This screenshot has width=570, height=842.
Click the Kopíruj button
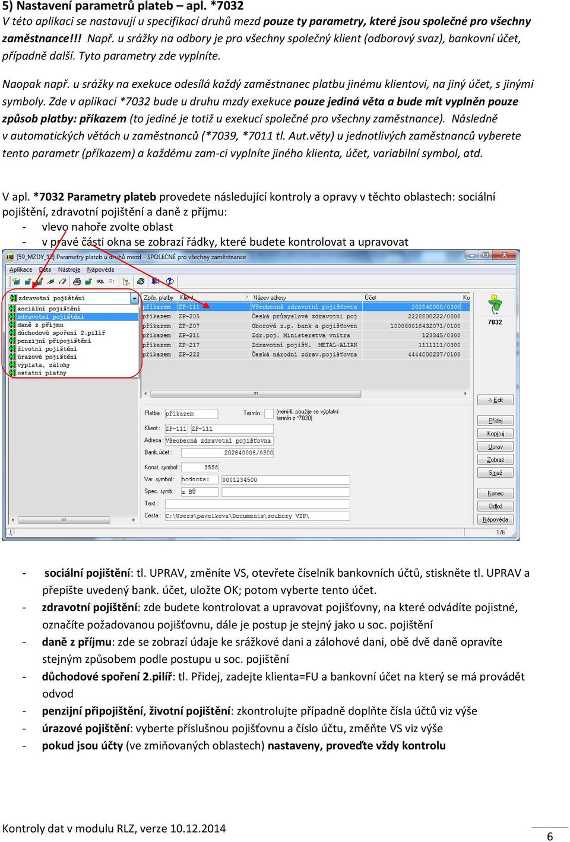pyautogui.click(x=495, y=433)
